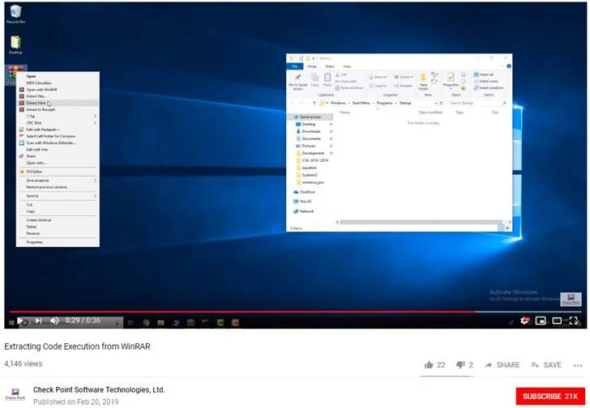Click the New folder ribbon icon
This screenshot has height=408, width=590.
[x=423, y=81]
